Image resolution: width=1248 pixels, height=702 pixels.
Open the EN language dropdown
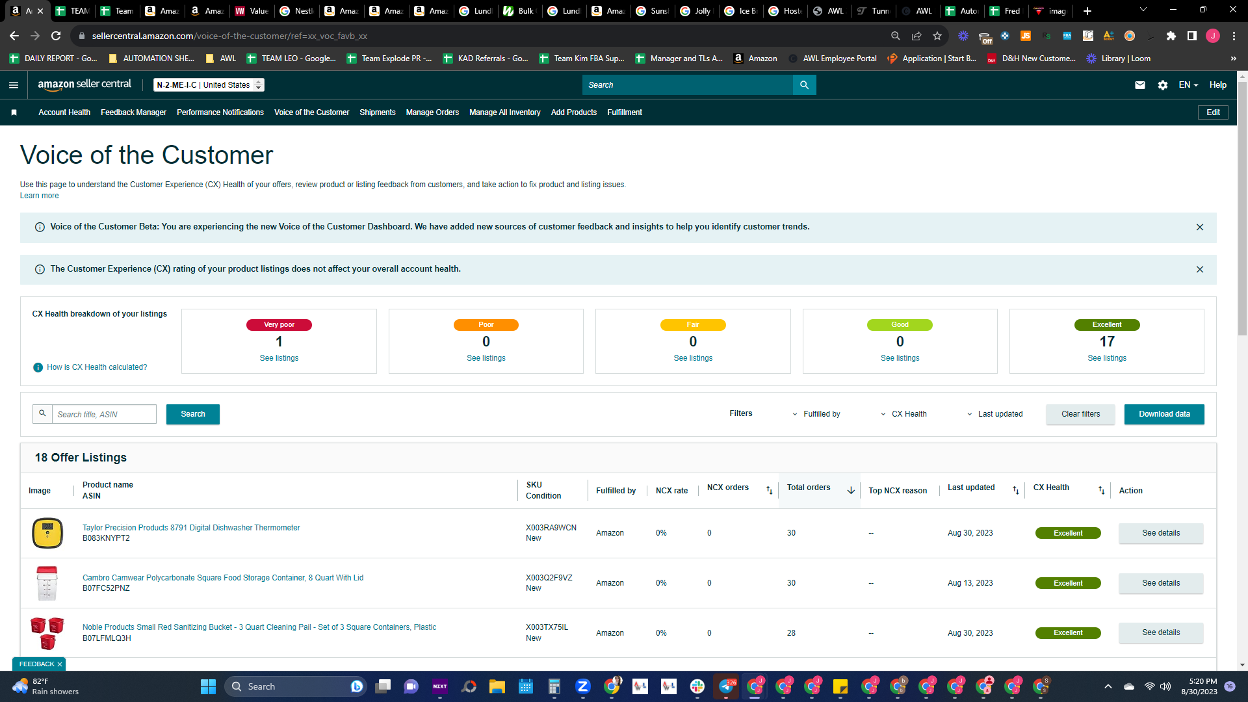(1188, 85)
